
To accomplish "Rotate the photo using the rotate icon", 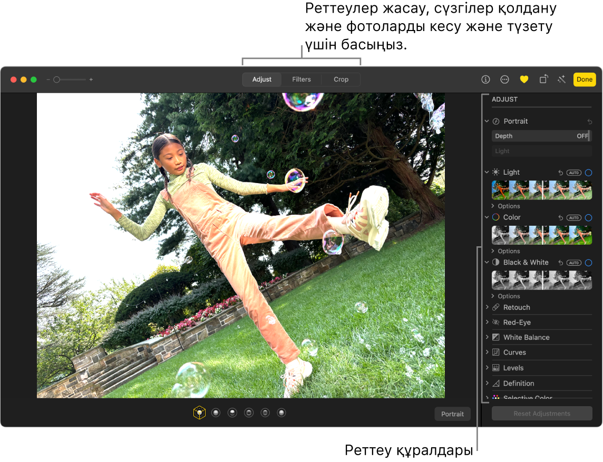I will pos(543,79).
